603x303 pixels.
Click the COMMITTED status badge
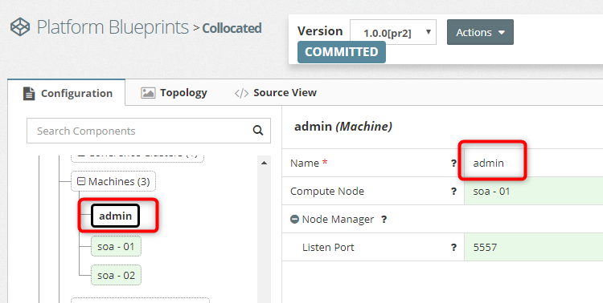coord(342,52)
